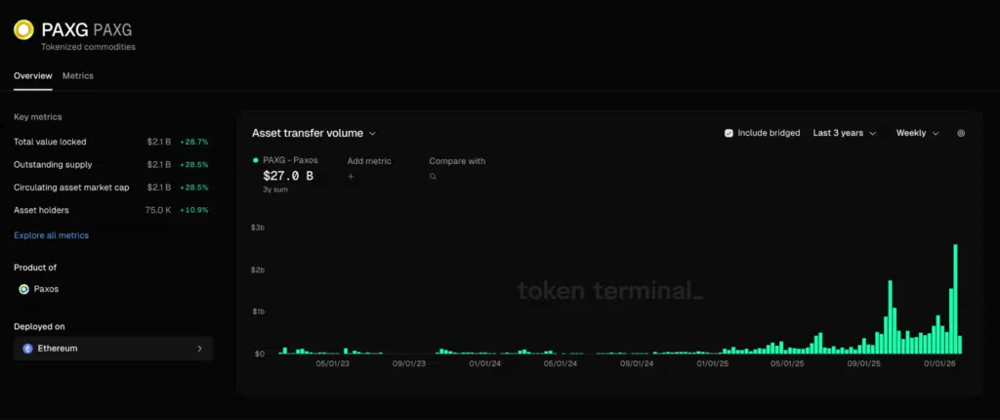Open the Last 3 years range dropdown
This screenshot has width=1000, height=420.
click(844, 133)
